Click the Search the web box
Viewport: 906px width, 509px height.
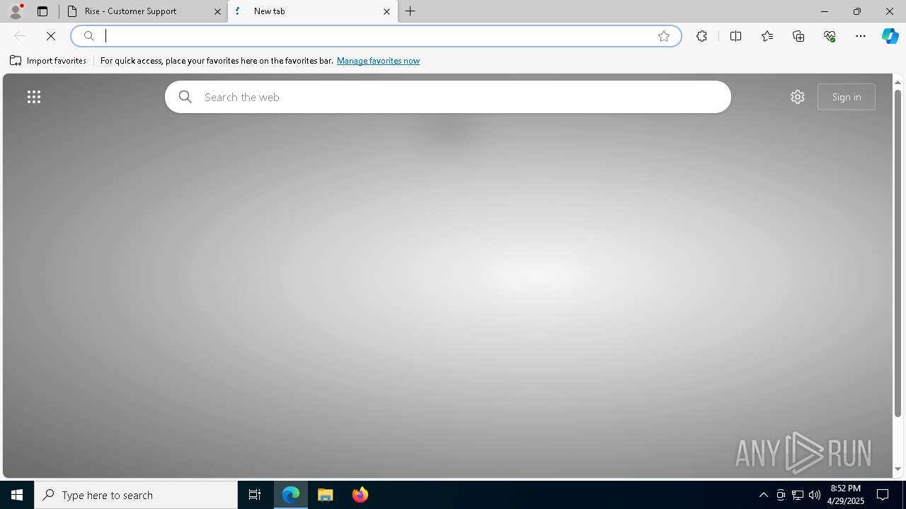click(x=448, y=97)
